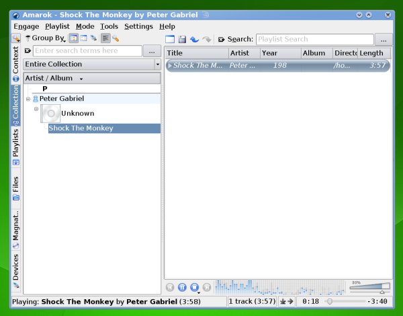
Task: Toggle the tree view mode button
Action: [x=74, y=38]
